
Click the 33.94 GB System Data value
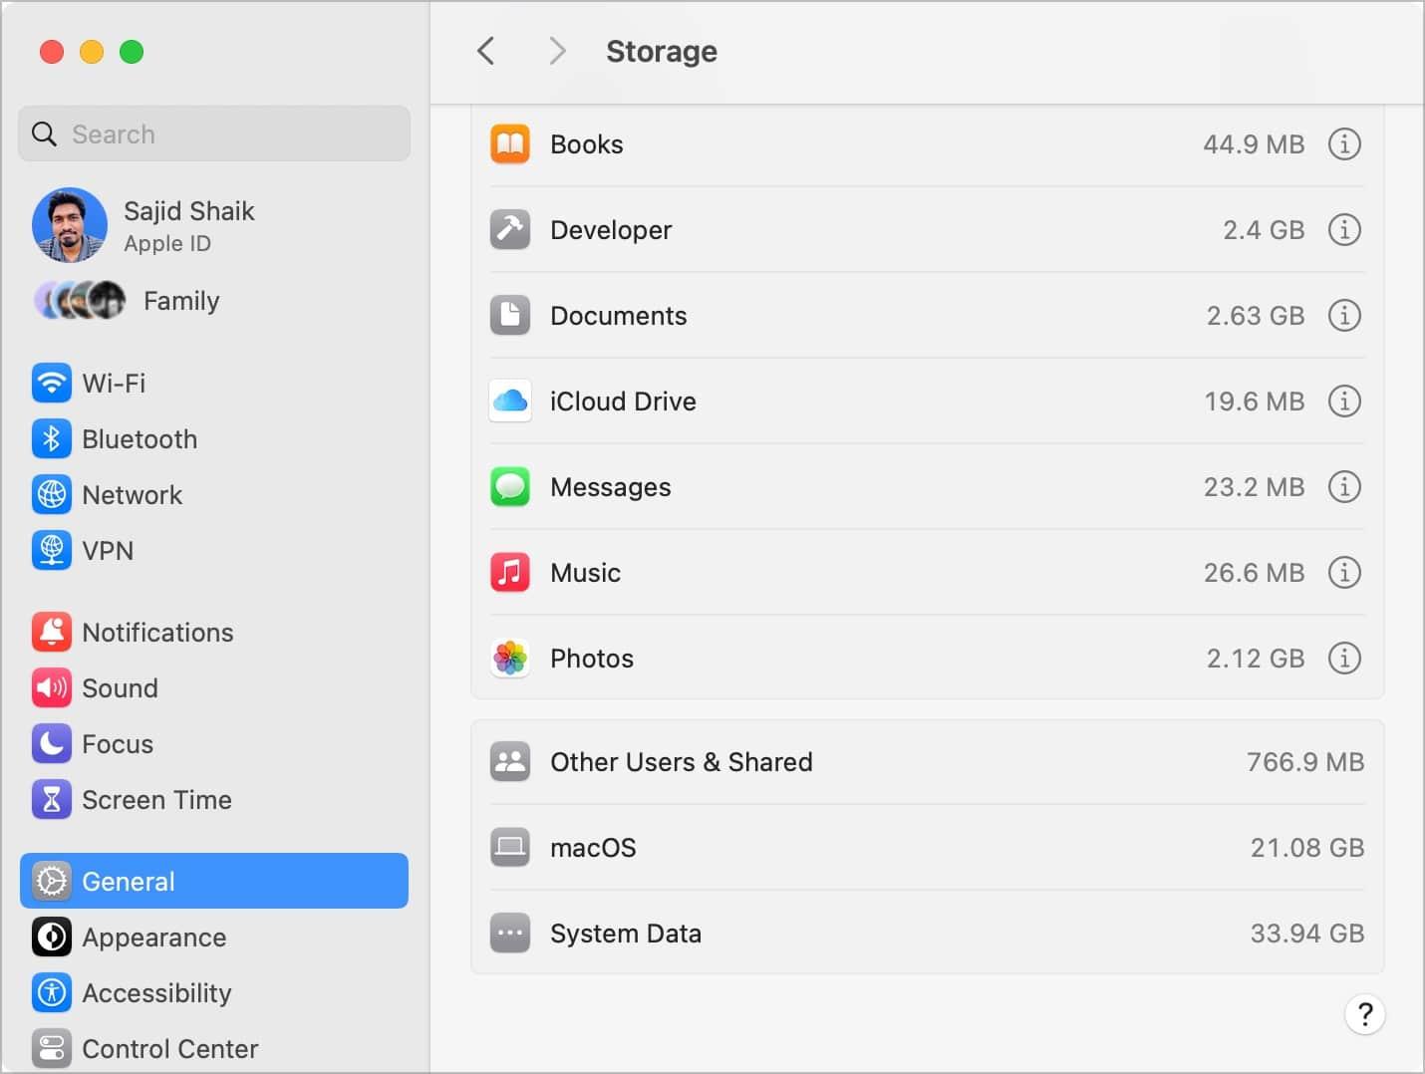pos(1307,934)
